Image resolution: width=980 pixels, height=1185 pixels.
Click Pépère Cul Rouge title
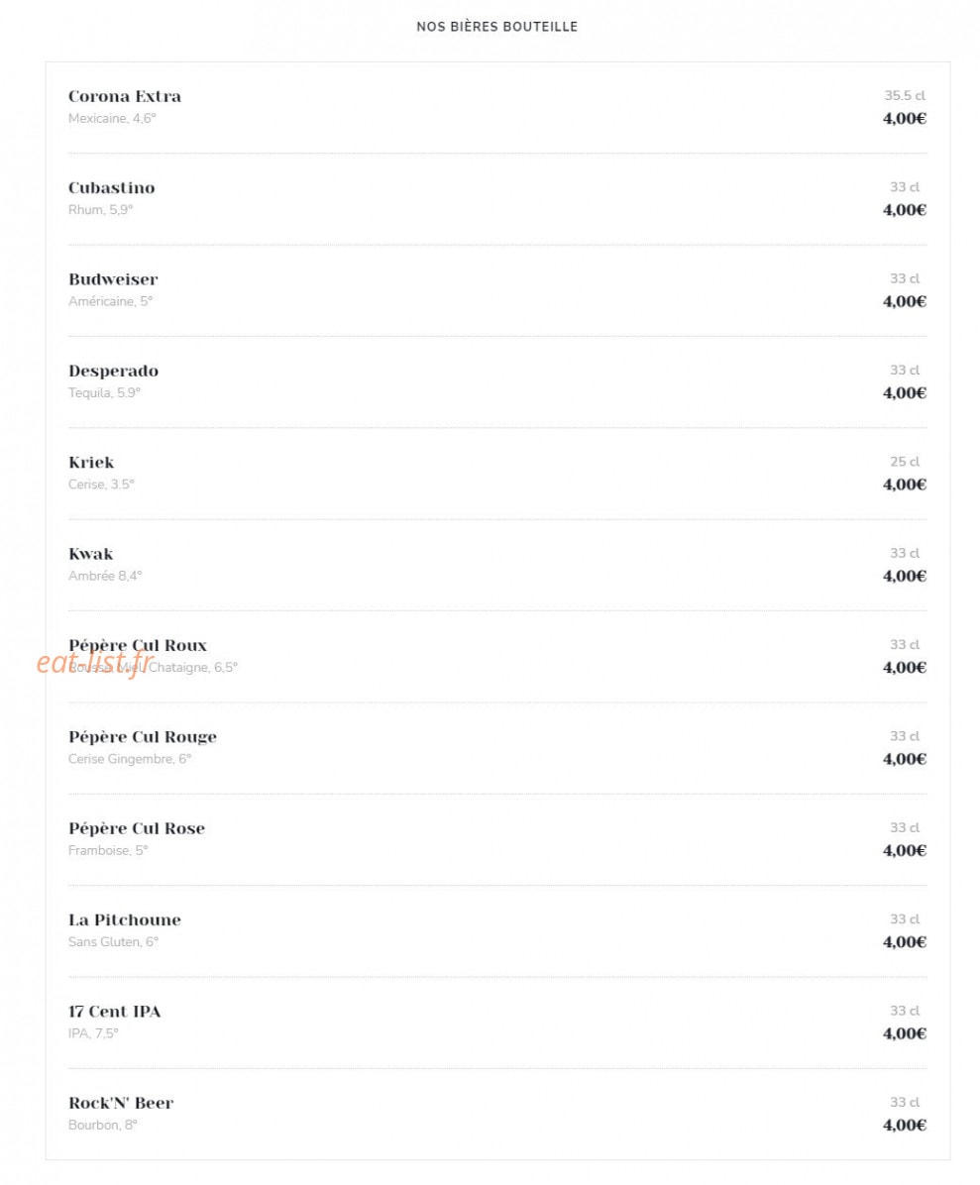click(x=142, y=737)
